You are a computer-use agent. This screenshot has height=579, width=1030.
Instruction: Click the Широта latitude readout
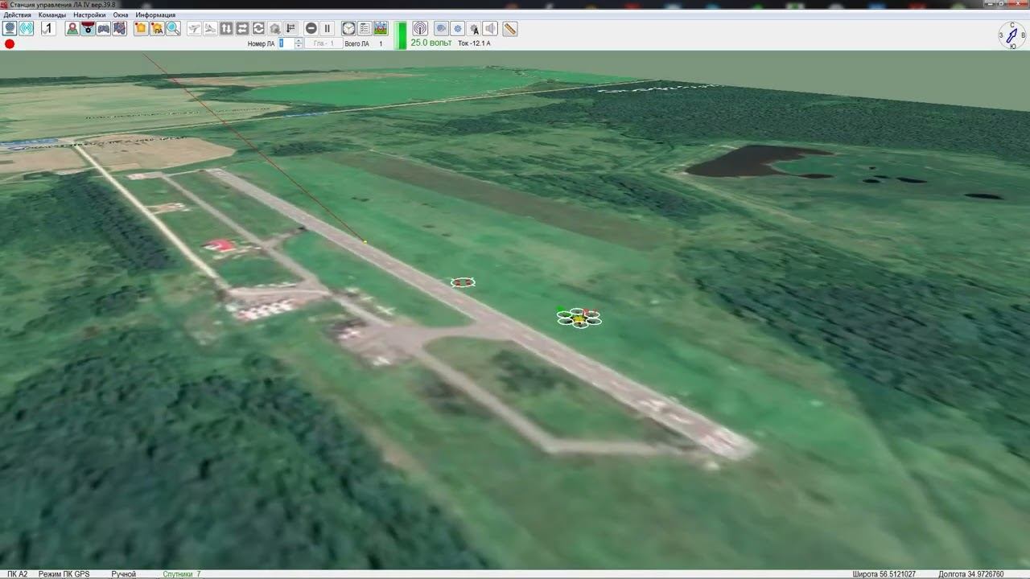pyautogui.click(x=884, y=574)
